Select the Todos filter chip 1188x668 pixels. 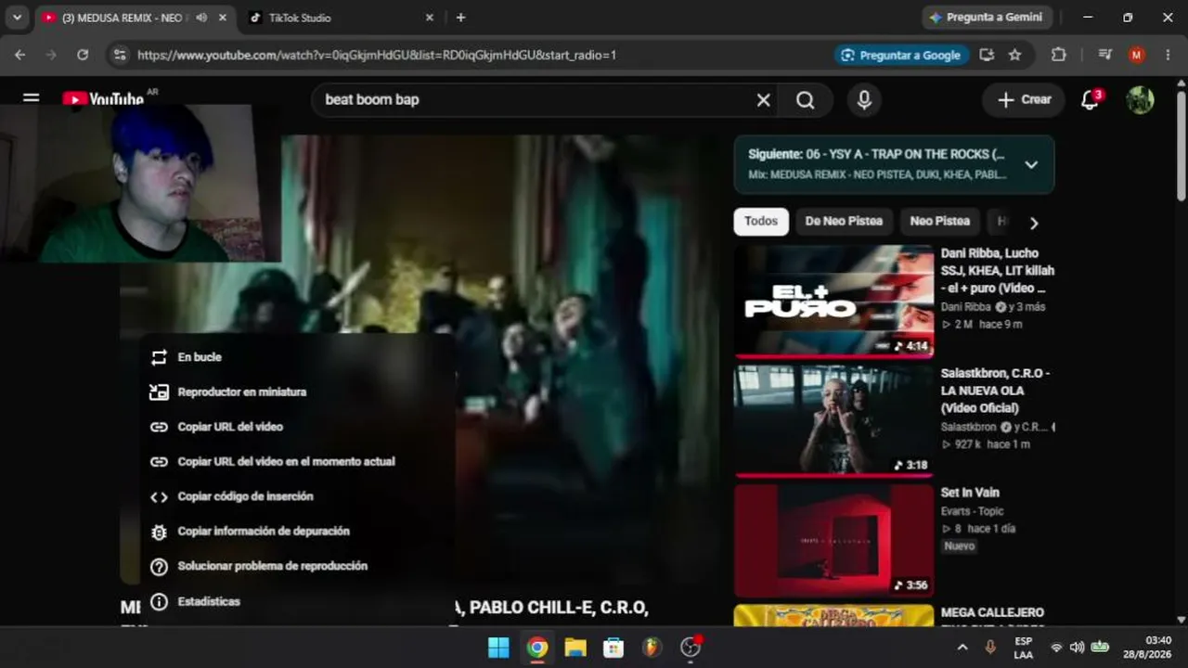[x=761, y=222]
